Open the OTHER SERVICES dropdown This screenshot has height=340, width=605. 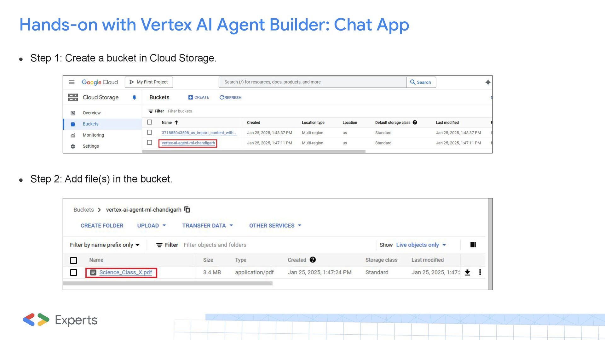275,226
